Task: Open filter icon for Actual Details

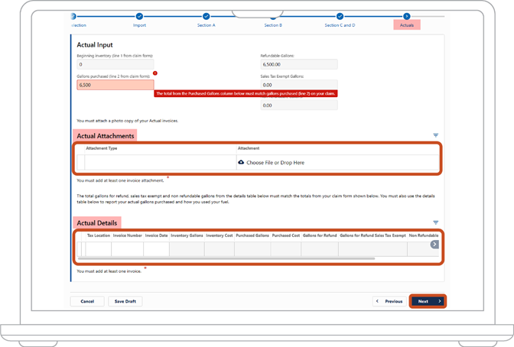Action: [436, 222]
